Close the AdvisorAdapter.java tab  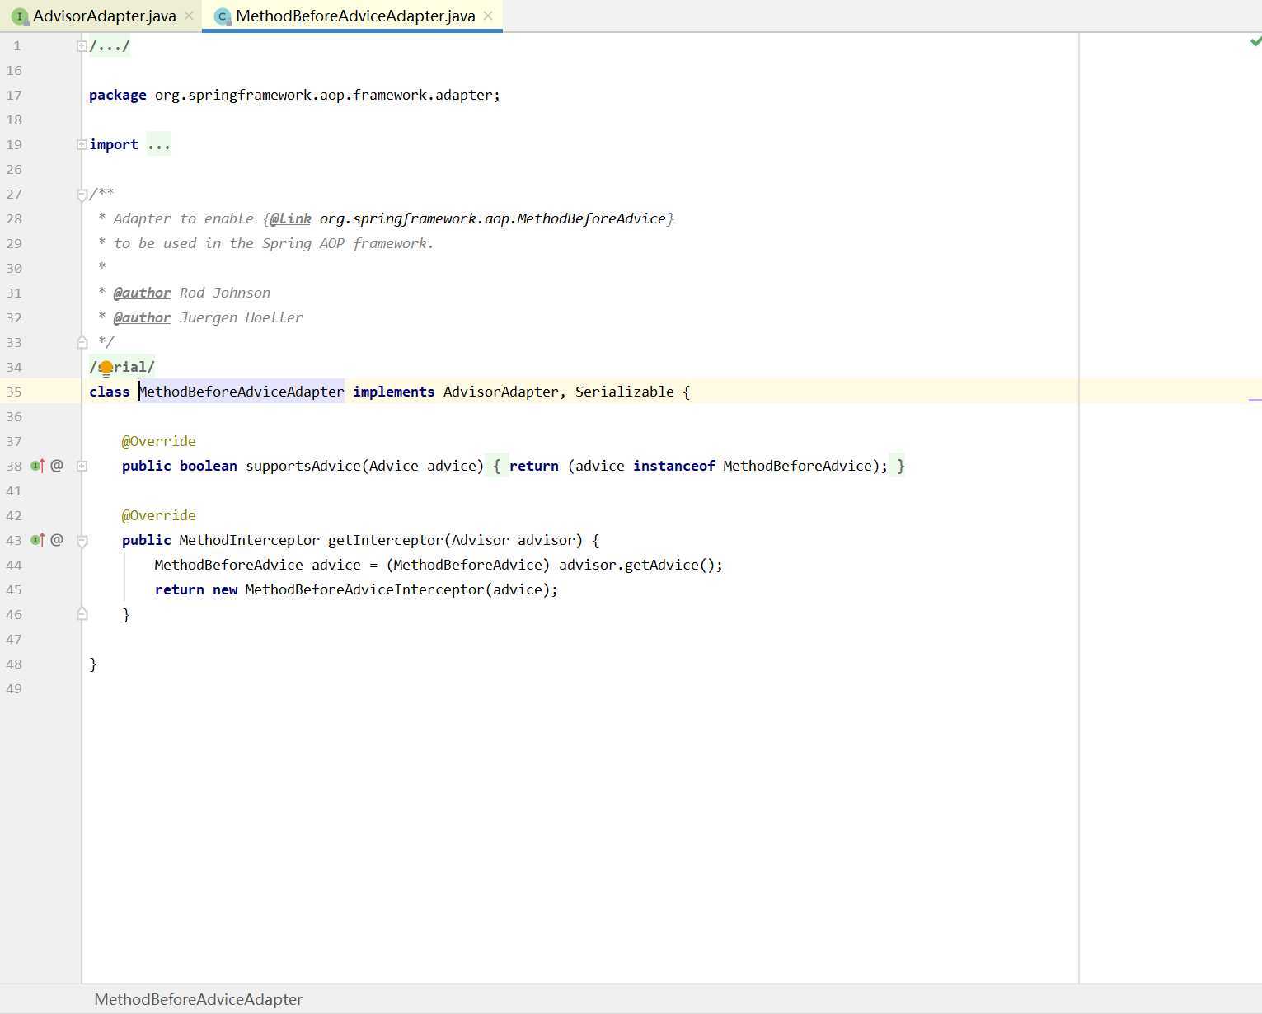tap(189, 16)
